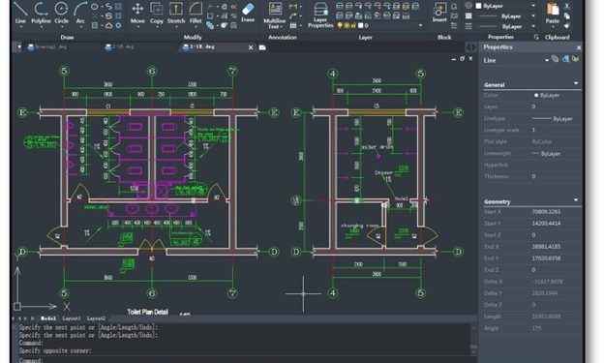
Task: Toggle the layer on/off lightbulb icon
Action: click(x=340, y=25)
